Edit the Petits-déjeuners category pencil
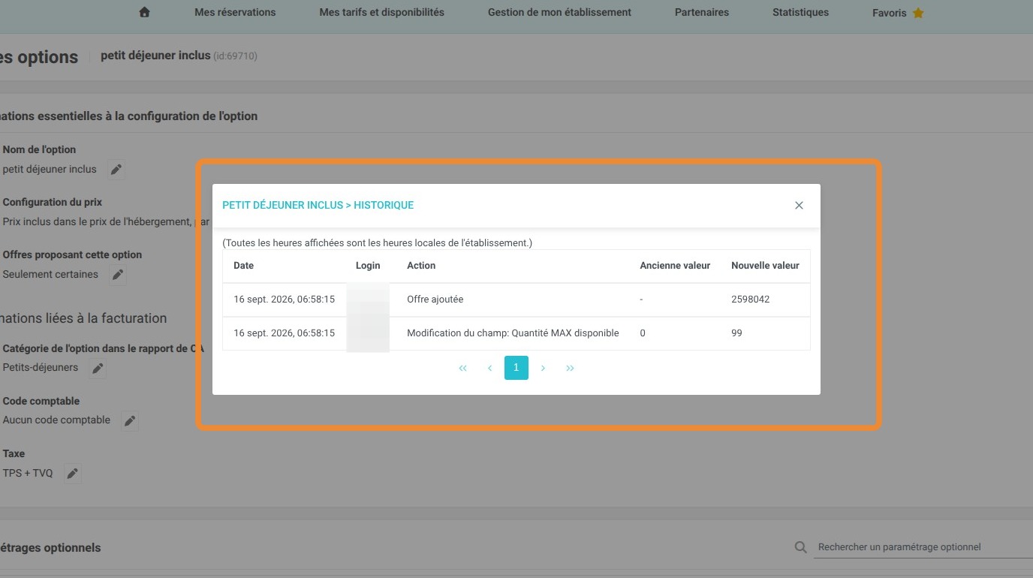 97,369
